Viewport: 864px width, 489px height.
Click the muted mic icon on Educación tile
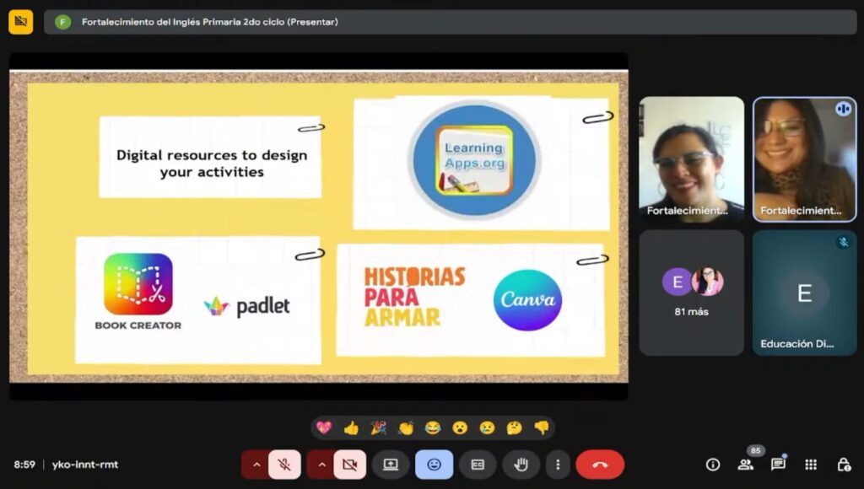click(x=843, y=242)
